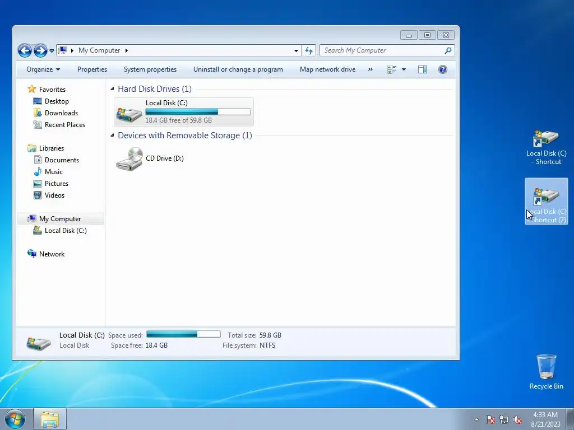Select Local Disk (C) - Shortcut desktop icon
The image size is (574, 430).
546,147
